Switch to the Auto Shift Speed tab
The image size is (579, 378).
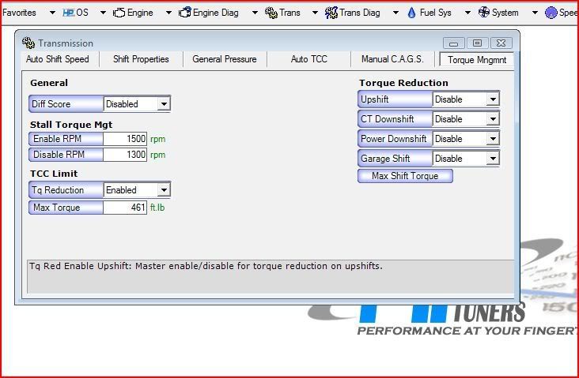click(58, 59)
